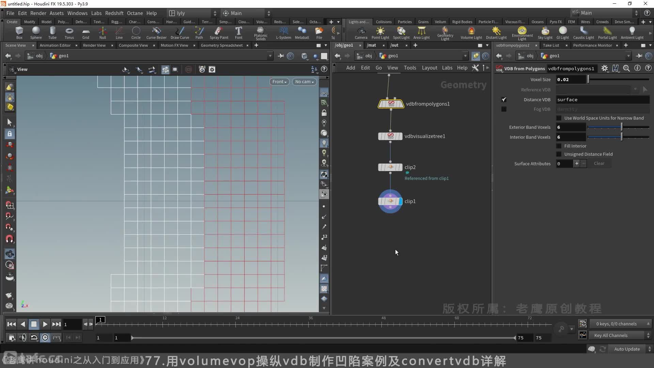Adjust the Exterior Band Voxels slider
Image resolution: width=654 pixels, height=368 pixels.
pyautogui.click(x=618, y=127)
